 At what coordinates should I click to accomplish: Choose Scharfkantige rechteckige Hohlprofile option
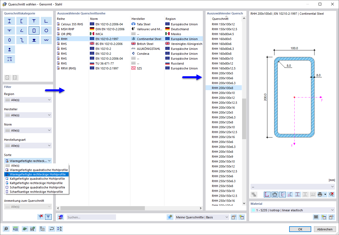pyautogui.click(x=37, y=192)
